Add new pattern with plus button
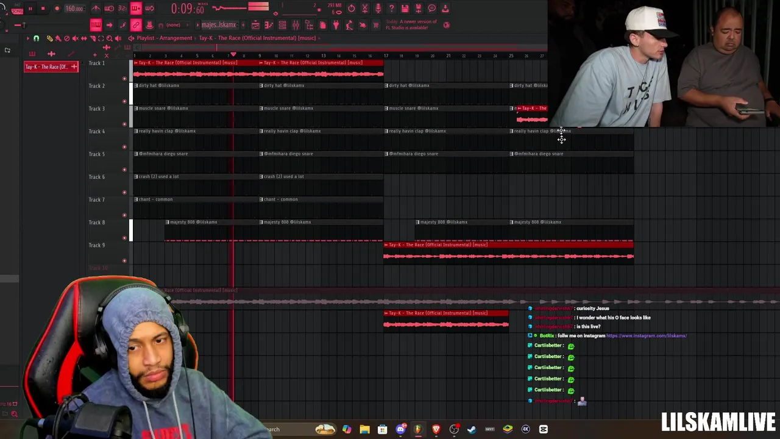 243,25
